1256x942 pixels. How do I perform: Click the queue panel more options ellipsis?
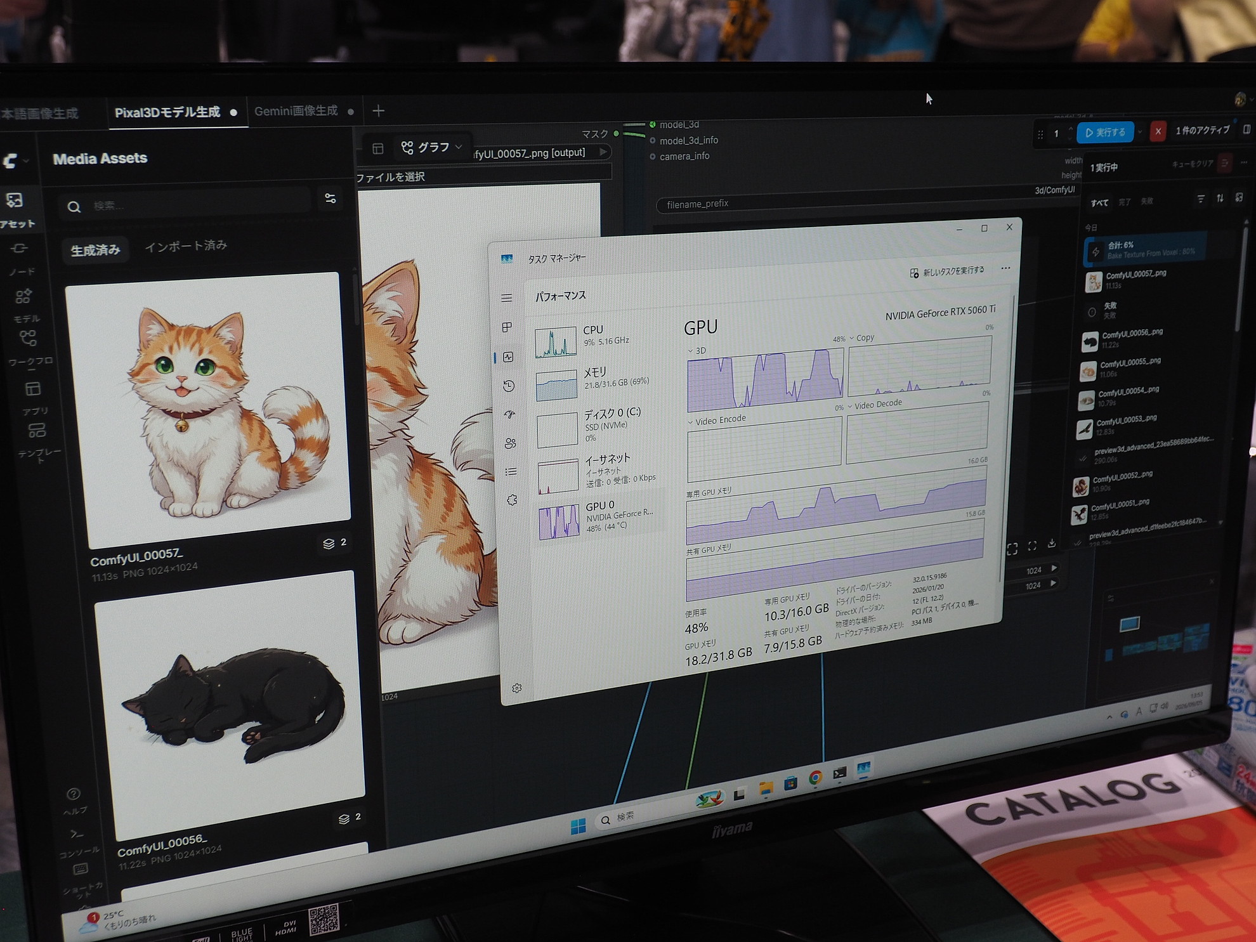[1245, 162]
